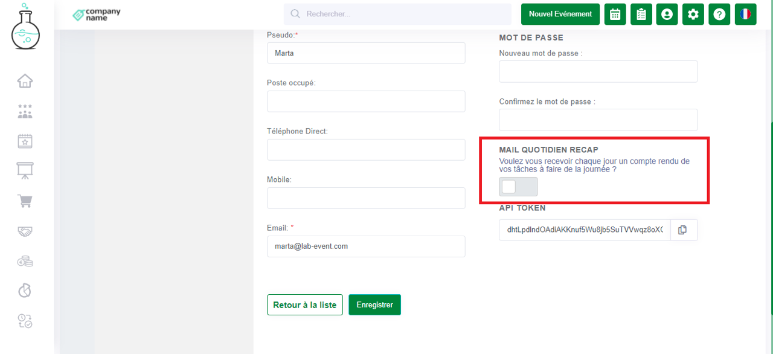Copy the API token with copy icon
The height and width of the screenshot is (354, 773).
tap(682, 230)
